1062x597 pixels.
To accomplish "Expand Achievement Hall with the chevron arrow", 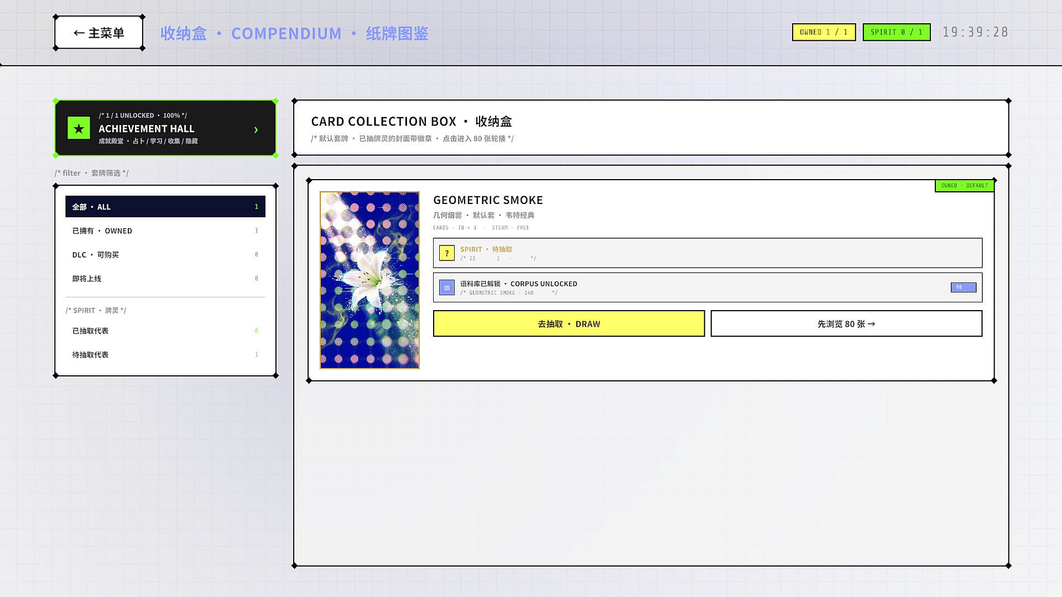I will [x=256, y=129].
